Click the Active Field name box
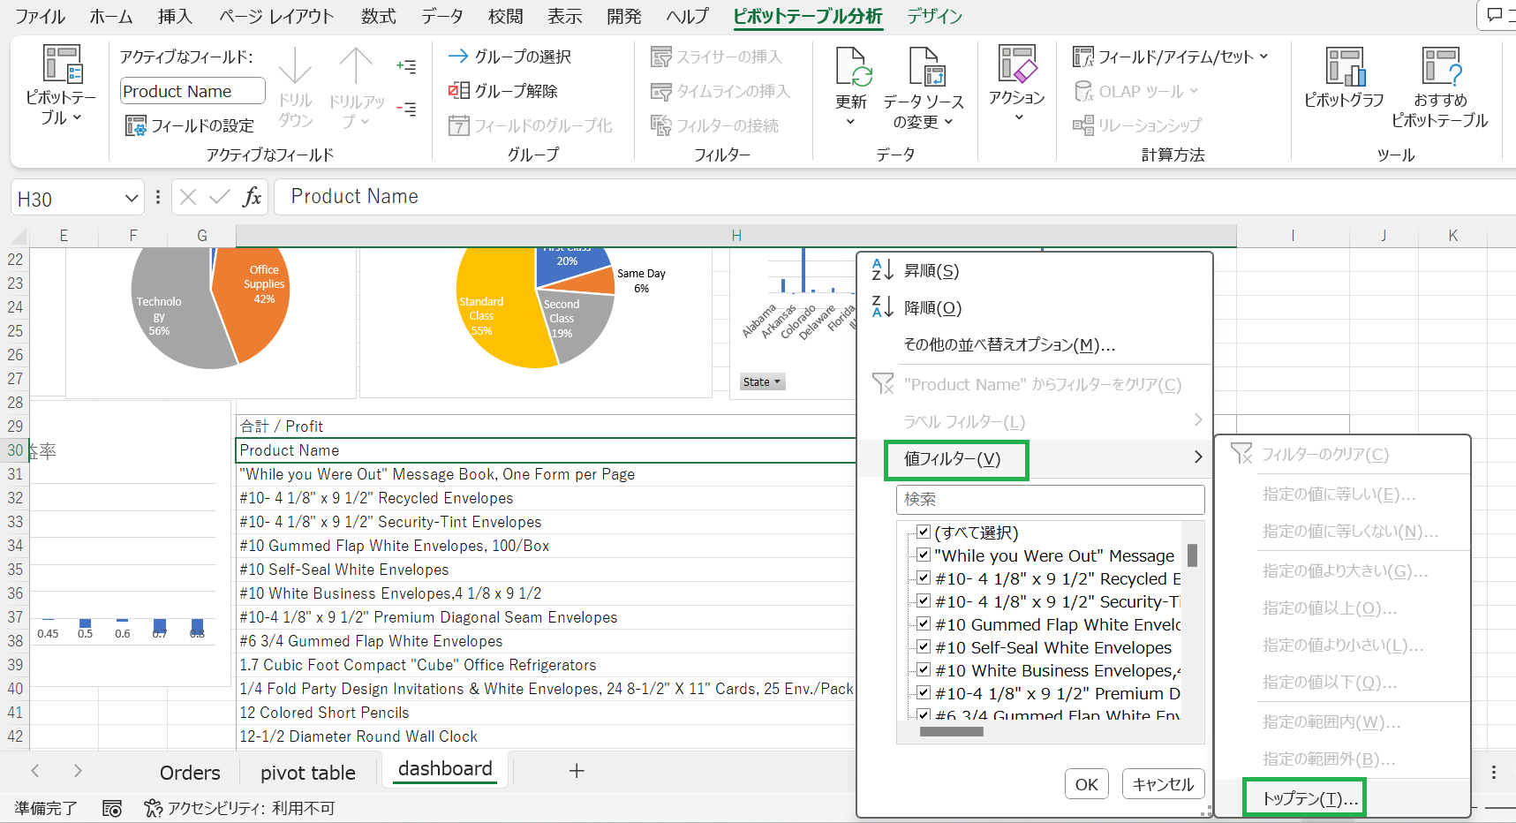This screenshot has height=823, width=1516. click(192, 91)
